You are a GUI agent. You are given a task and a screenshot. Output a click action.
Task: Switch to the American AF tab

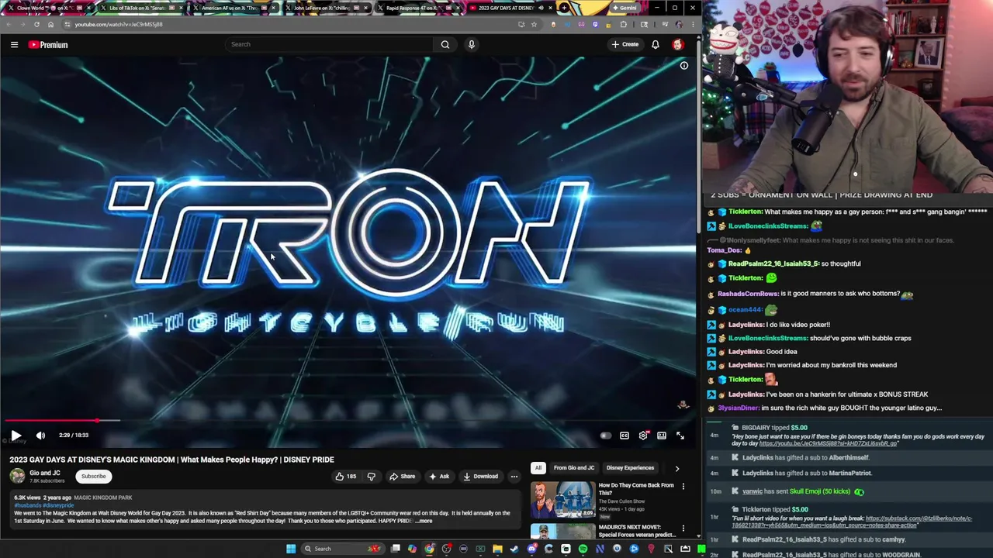(x=233, y=8)
